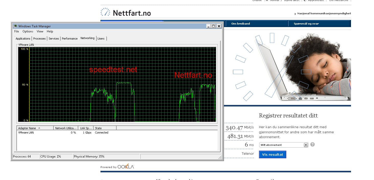Open the View menu in Task Manager
374x180 pixels.
(x=40, y=31)
